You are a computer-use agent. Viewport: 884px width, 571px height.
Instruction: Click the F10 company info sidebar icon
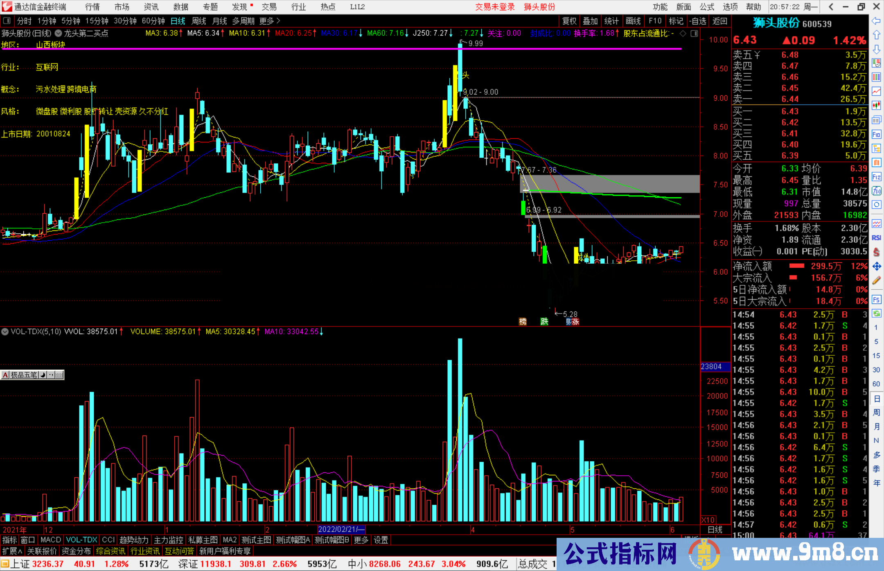[876, 134]
